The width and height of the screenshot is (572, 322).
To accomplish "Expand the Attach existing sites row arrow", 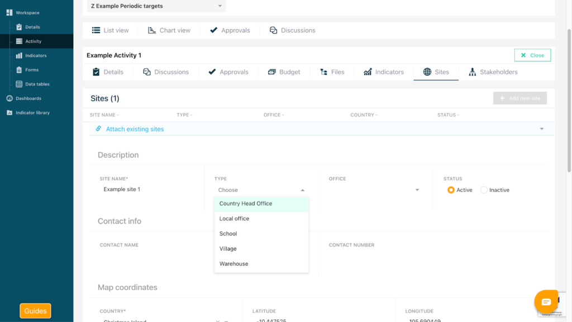I will pyautogui.click(x=541, y=129).
